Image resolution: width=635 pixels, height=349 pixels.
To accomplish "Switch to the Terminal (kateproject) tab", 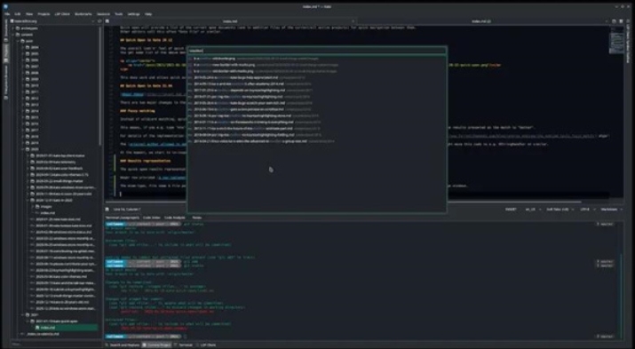I will [x=123, y=218].
